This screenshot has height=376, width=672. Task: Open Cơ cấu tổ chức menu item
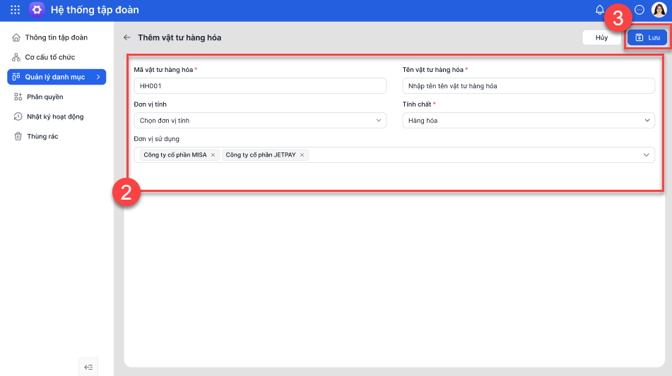49,57
